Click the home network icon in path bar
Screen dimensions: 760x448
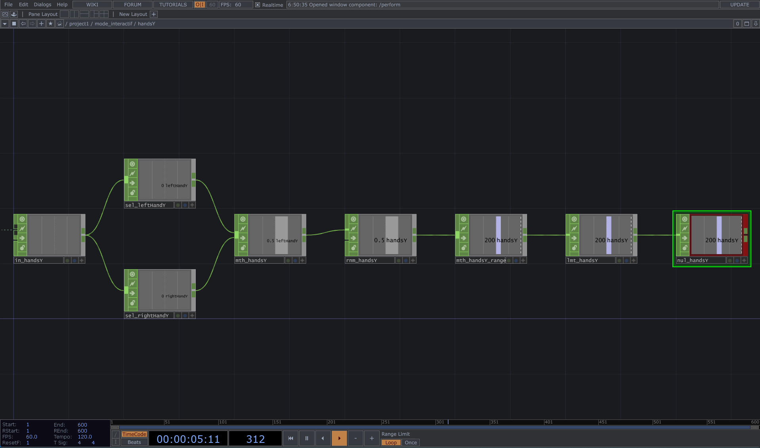tap(59, 24)
